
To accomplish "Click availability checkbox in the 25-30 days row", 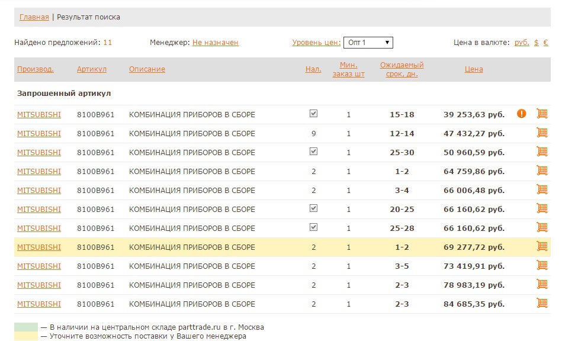I will pyautogui.click(x=314, y=152).
